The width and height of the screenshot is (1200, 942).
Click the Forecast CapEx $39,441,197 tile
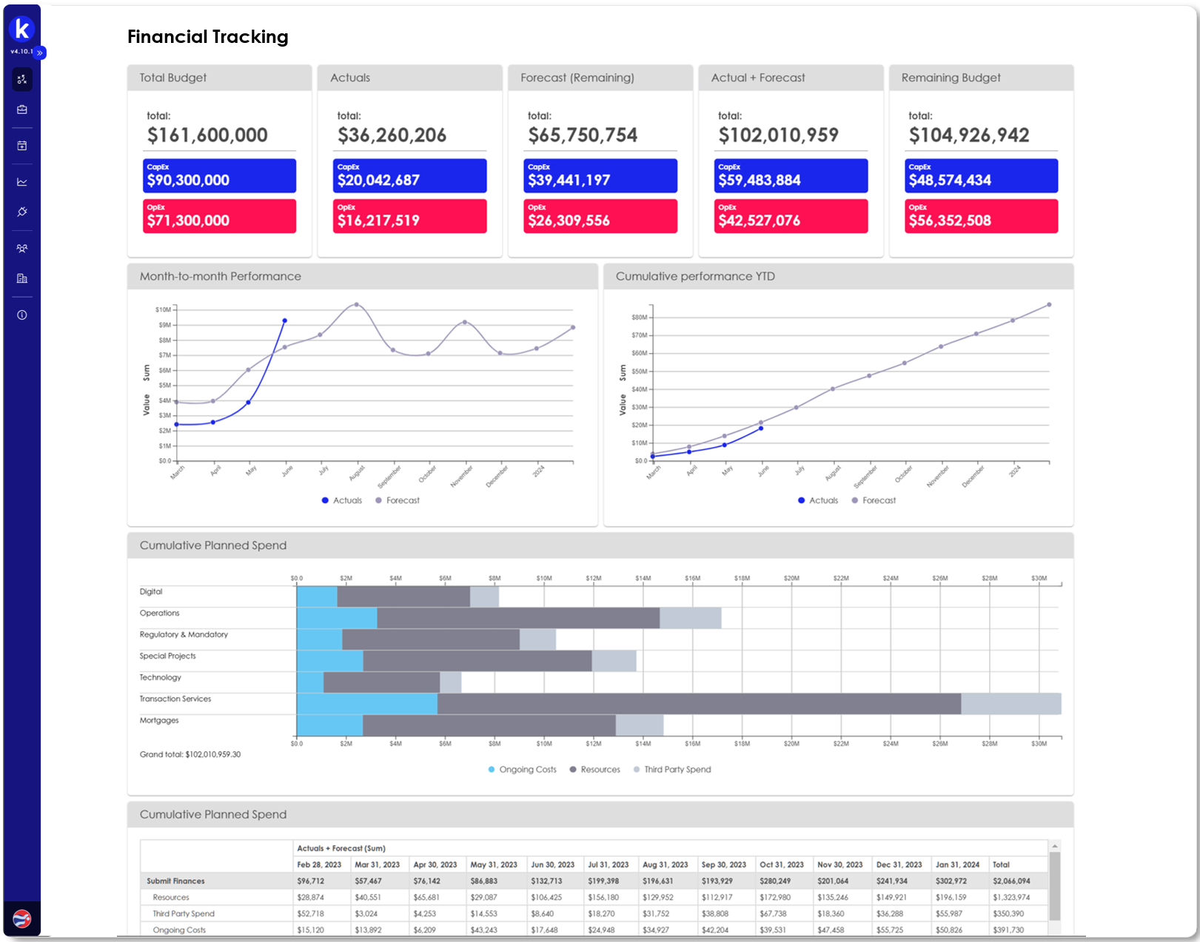[600, 176]
